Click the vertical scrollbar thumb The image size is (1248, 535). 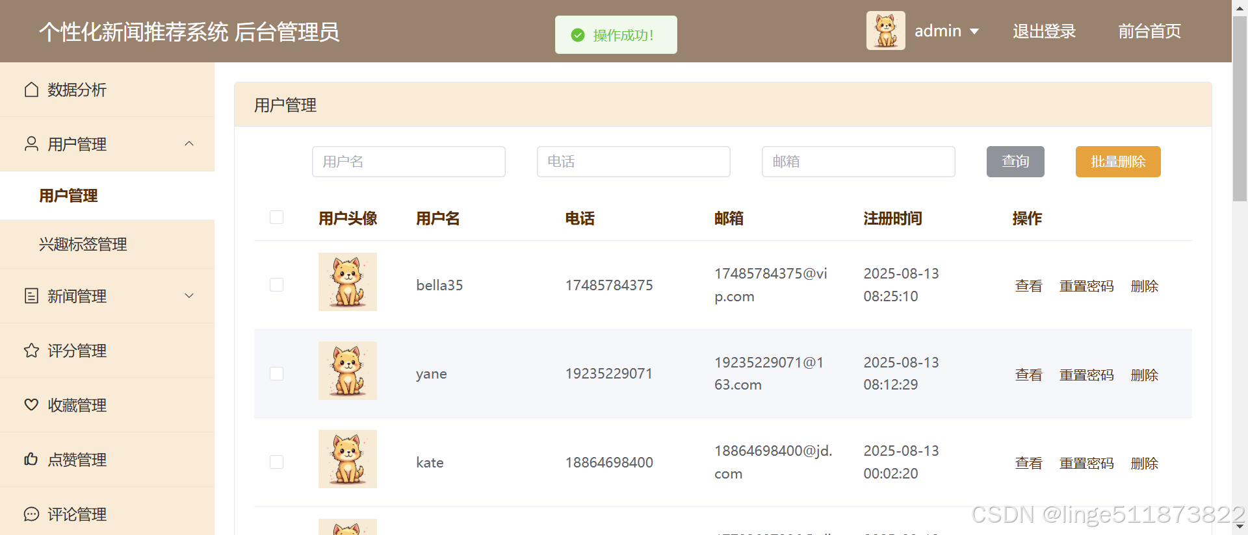[1240, 109]
